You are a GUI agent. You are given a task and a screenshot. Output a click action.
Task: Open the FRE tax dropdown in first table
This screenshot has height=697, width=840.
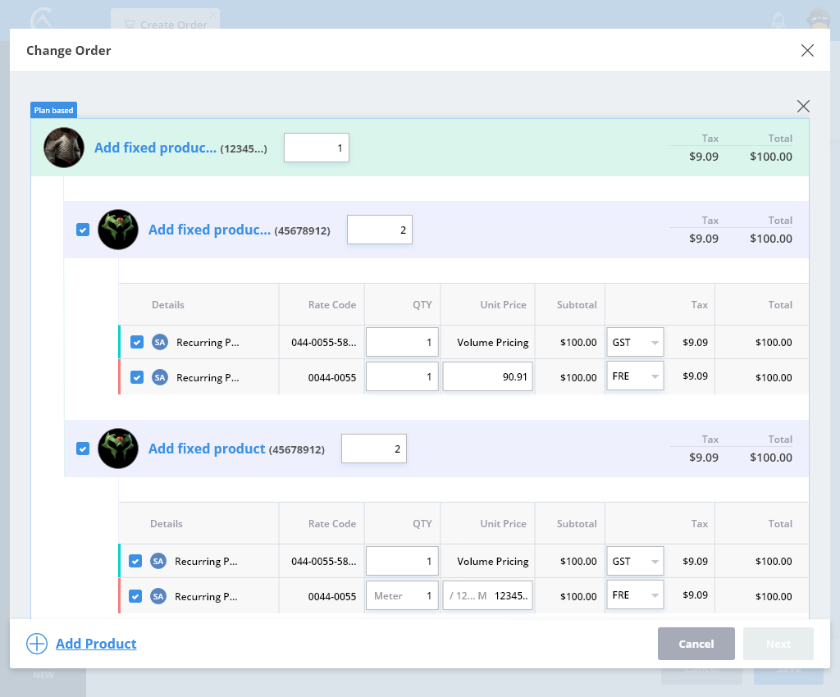[635, 377]
